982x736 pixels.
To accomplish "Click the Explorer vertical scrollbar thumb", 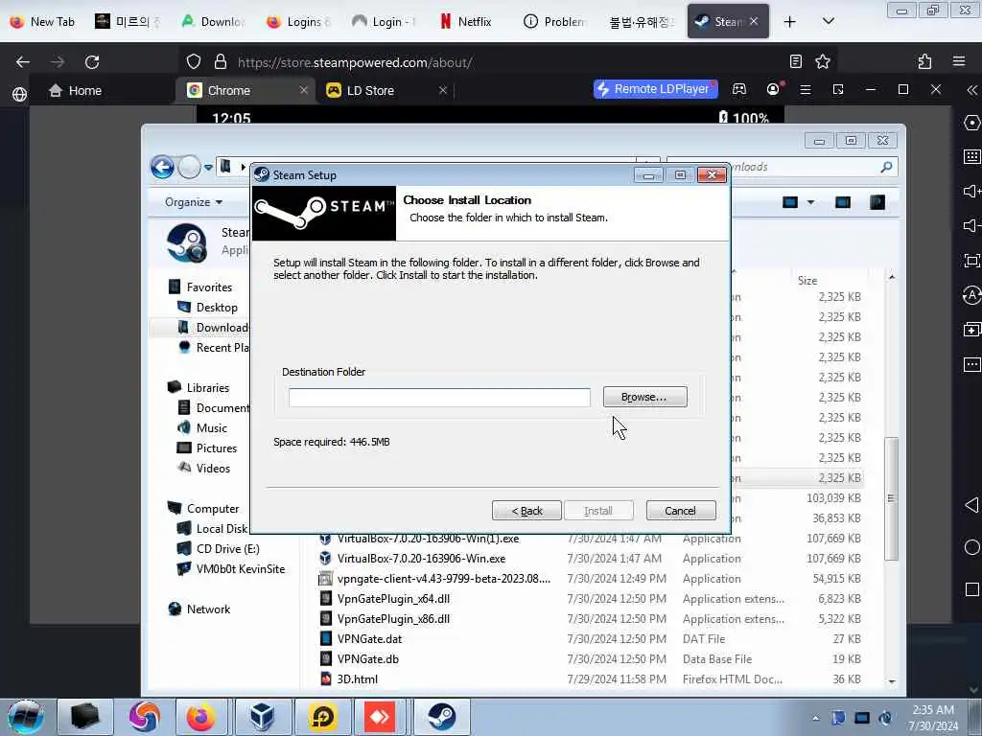I will 891,498.
